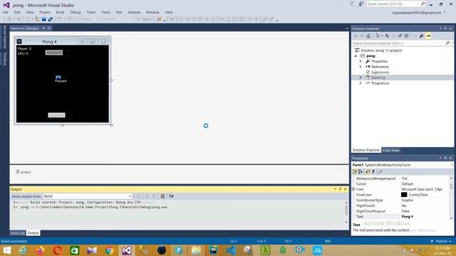Click the Open File toolbar icon

(x=37, y=19)
